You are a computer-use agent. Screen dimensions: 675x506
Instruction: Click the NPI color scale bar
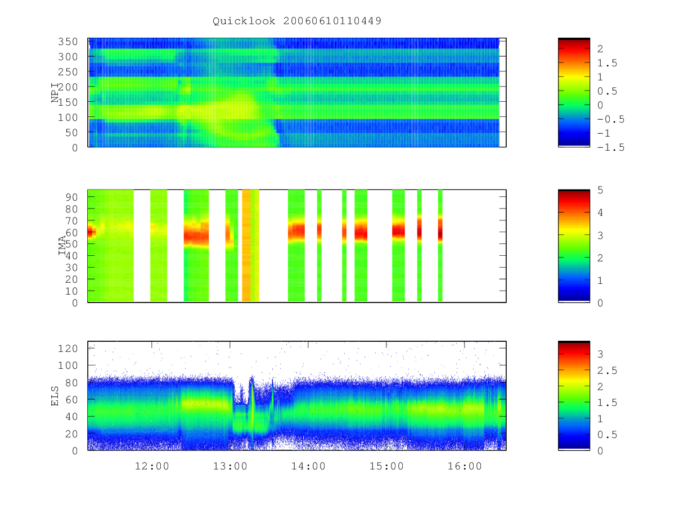pyautogui.click(x=574, y=92)
